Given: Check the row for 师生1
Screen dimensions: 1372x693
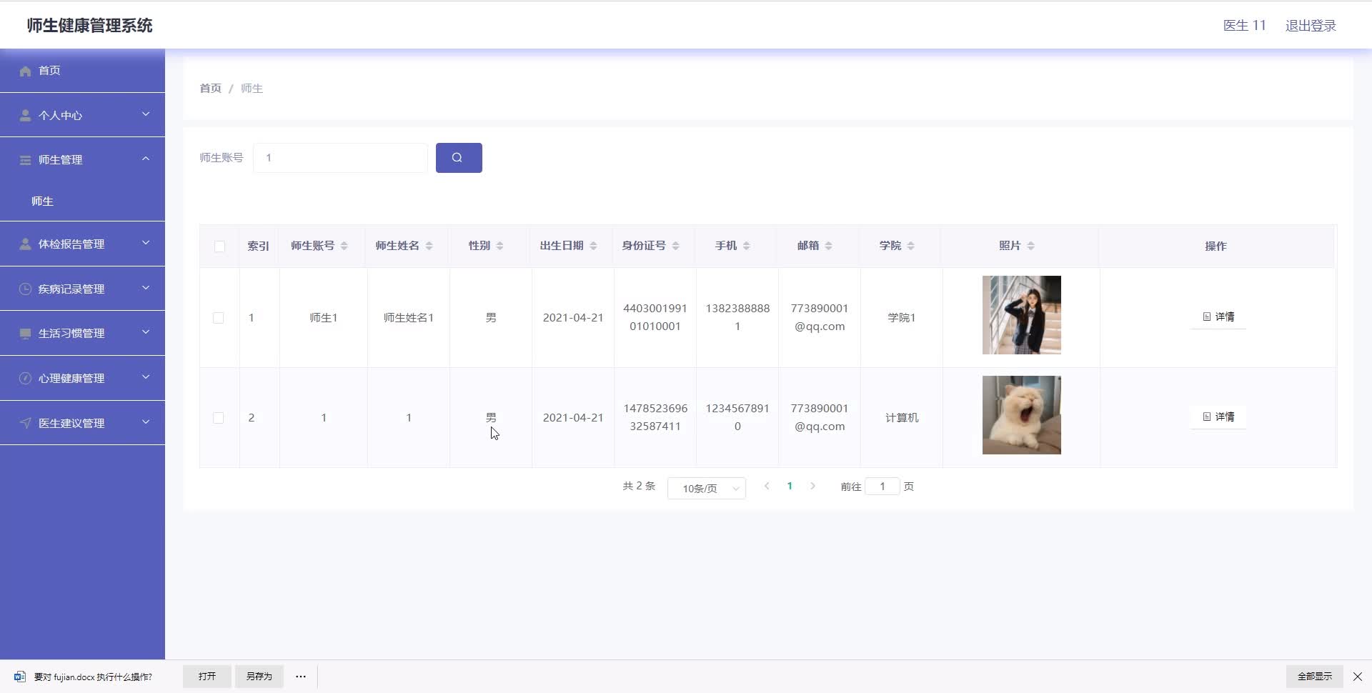Looking at the screenshot, I should pyautogui.click(x=219, y=318).
